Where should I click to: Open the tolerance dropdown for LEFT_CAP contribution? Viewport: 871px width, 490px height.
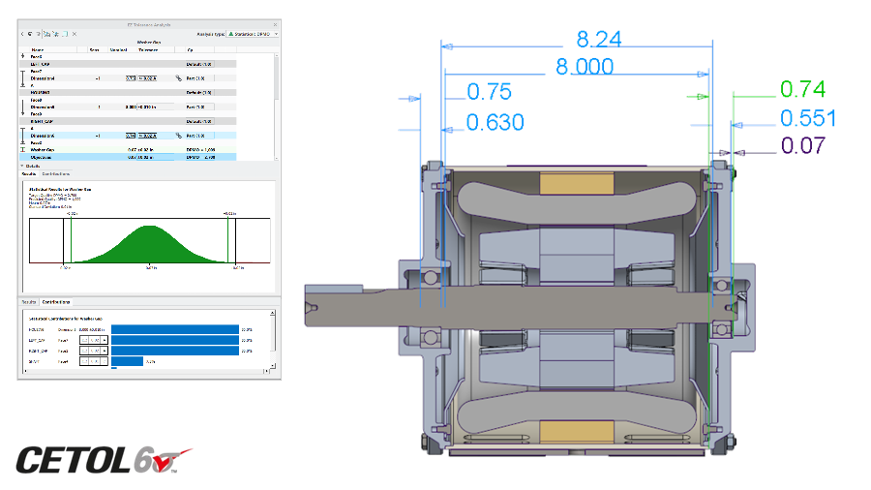tap(104, 340)
